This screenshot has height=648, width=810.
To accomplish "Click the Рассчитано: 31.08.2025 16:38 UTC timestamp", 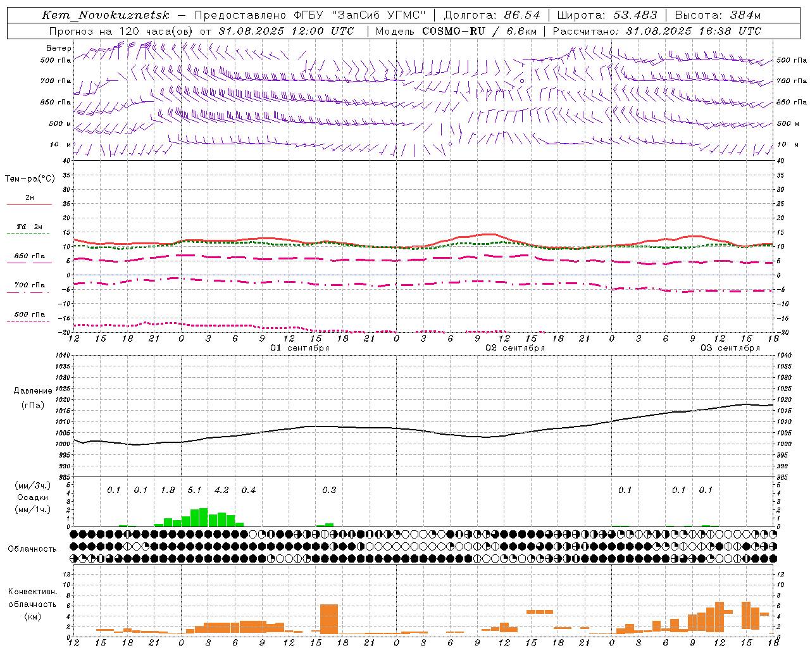I will pos(657,31).
